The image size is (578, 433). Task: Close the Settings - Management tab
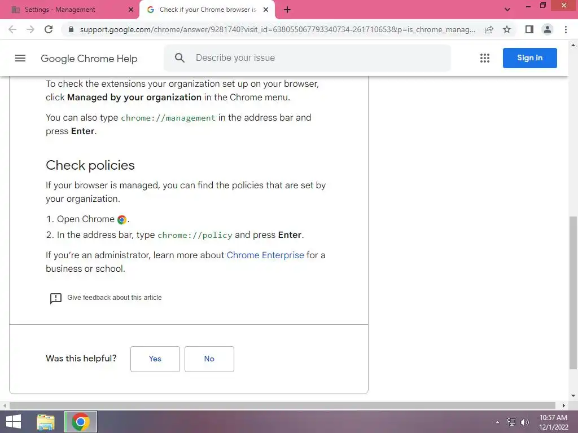click(131, 10)
